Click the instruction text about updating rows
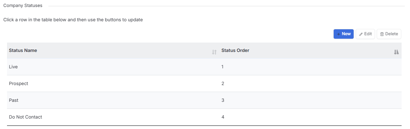 (73, 20)
